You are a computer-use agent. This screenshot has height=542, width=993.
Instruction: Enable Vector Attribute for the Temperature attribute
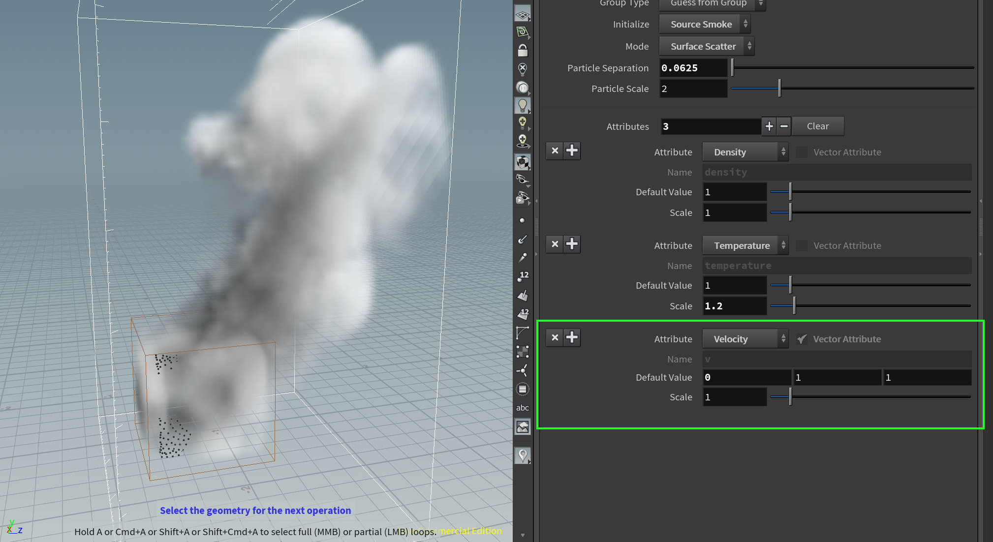coord(802,245)
